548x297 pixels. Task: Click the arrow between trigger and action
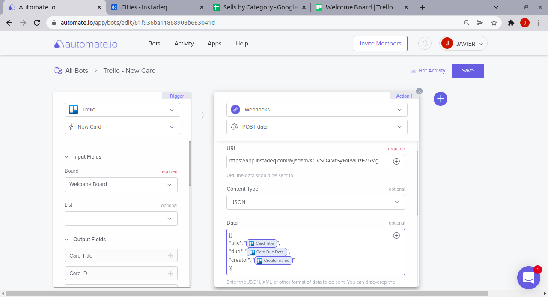203,115
